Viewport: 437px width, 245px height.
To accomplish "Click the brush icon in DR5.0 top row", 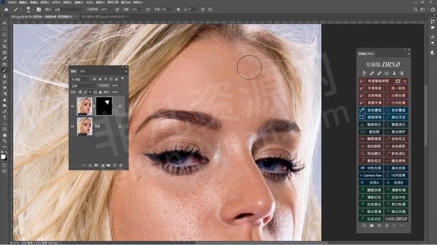I will pyautogui.click(x=364, y=73).
